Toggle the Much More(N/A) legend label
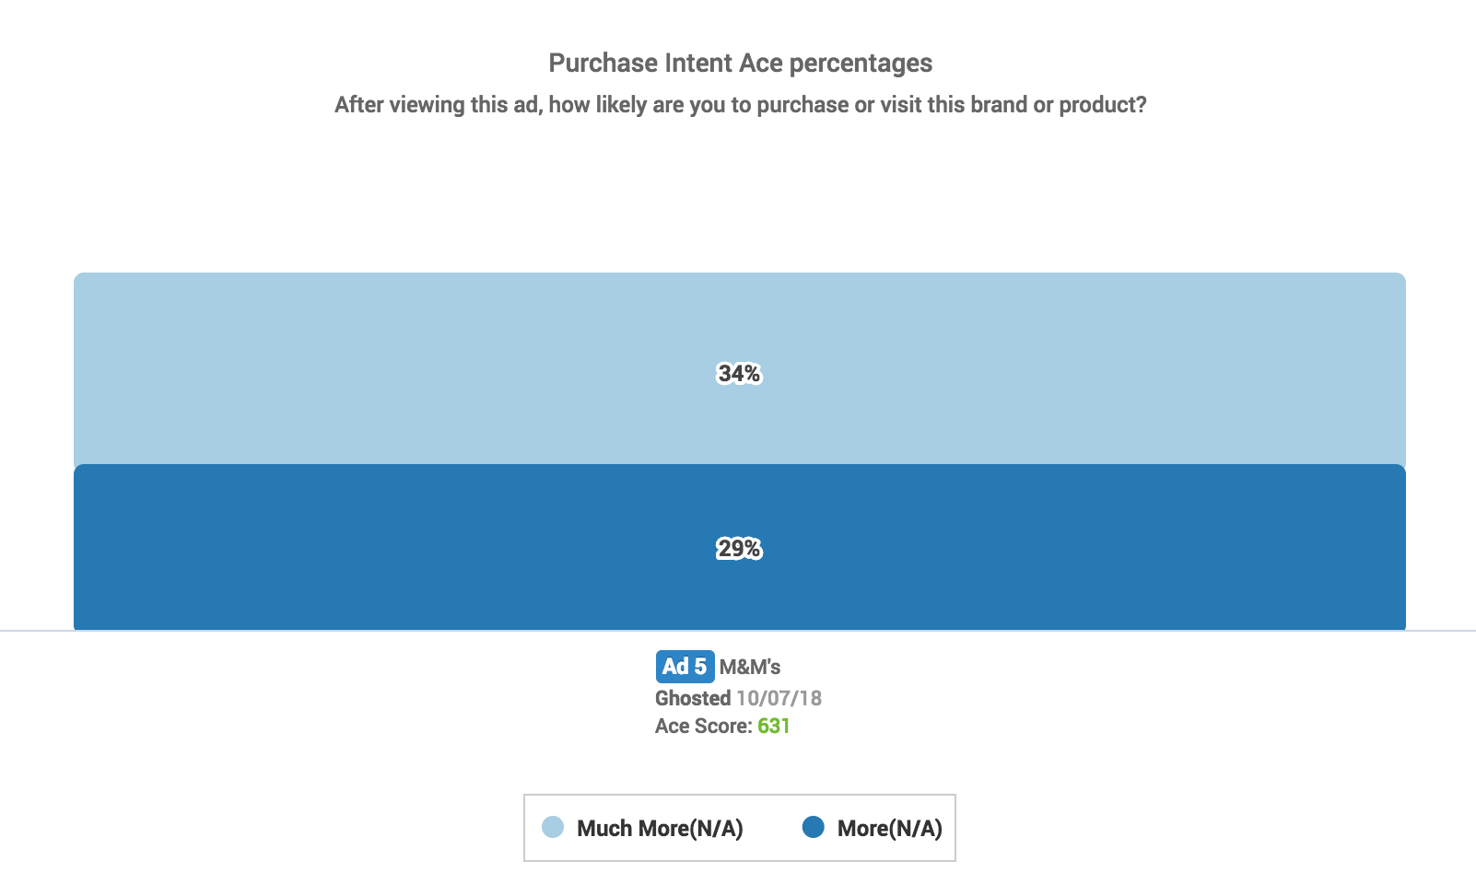The image size is (1476, 884). tap(660, 829)
